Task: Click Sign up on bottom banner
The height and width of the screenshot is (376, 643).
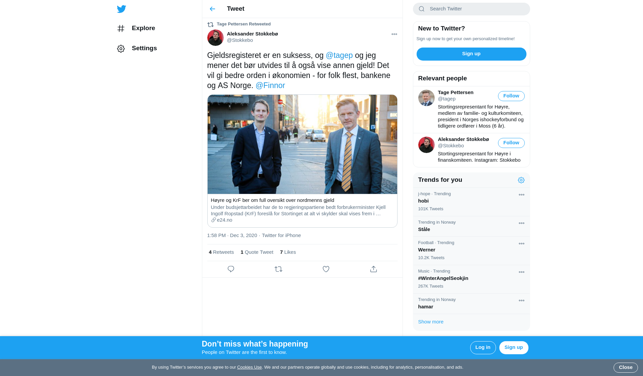Action: pyautogui.click(x=513, y=348)
